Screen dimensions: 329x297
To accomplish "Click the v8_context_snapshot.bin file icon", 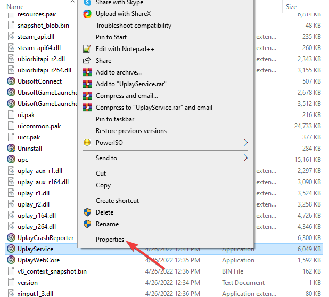I will [x=11, y=271].
